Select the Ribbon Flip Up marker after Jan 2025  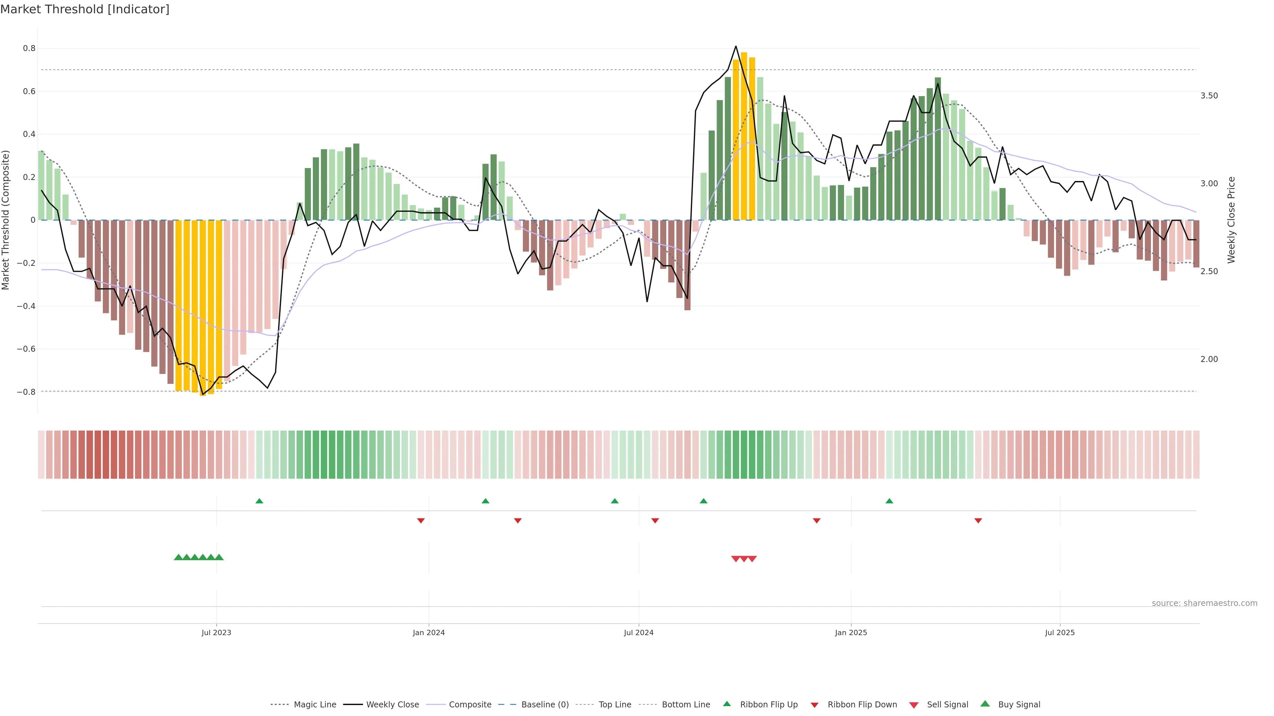[x=889, y=501]
